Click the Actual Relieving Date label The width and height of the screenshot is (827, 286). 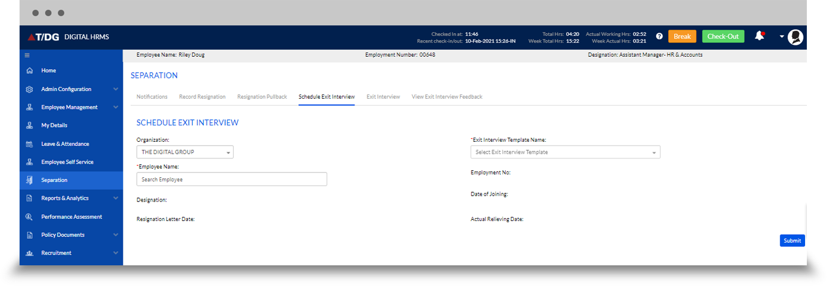click(497, 219)
